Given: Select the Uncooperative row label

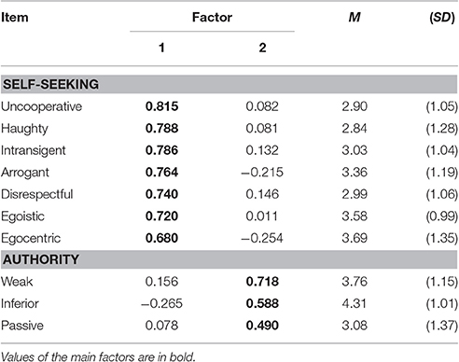Looking at the screenshot, I should [41, 106].
